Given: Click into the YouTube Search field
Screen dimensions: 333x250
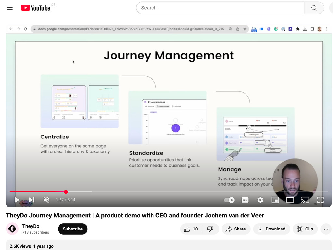Looking at the screenshot, I should (220, 8).
